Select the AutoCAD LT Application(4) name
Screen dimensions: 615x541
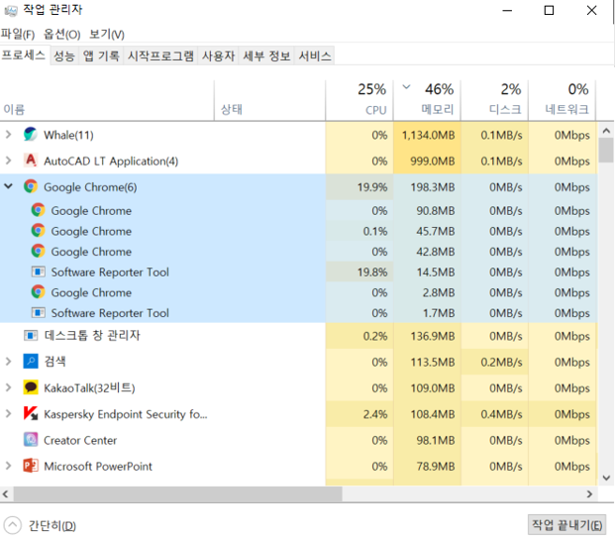click(111, 162)
